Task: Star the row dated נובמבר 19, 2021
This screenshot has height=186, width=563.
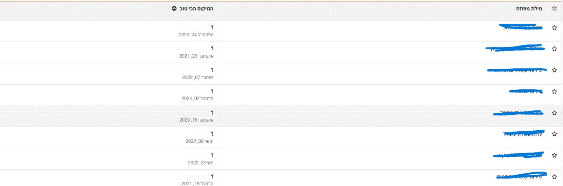Action: [555, 176]
